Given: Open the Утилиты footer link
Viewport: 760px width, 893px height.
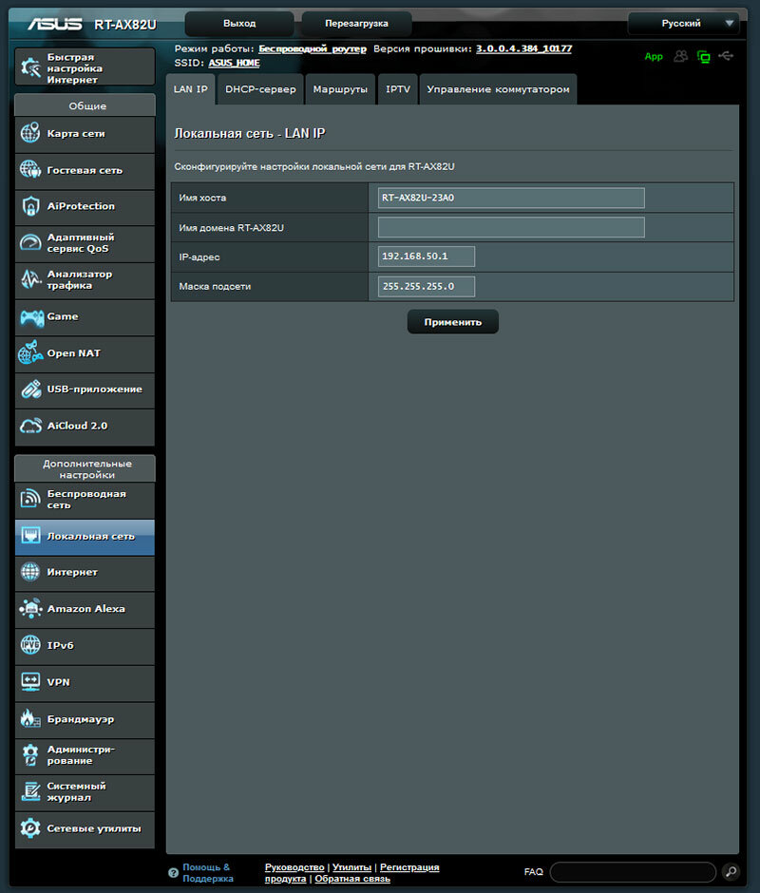Looking at the screenshot, I should 351,866.
